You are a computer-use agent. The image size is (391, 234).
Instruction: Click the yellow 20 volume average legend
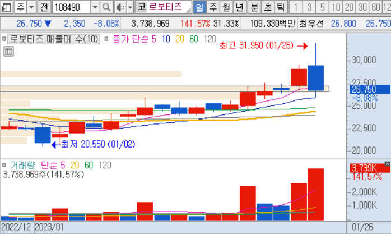click(75, 166)
